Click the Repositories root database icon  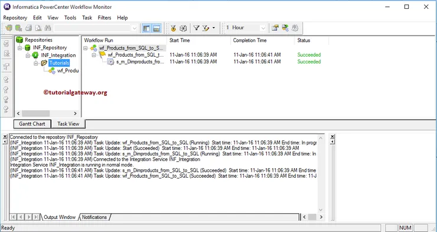point(19,40)
